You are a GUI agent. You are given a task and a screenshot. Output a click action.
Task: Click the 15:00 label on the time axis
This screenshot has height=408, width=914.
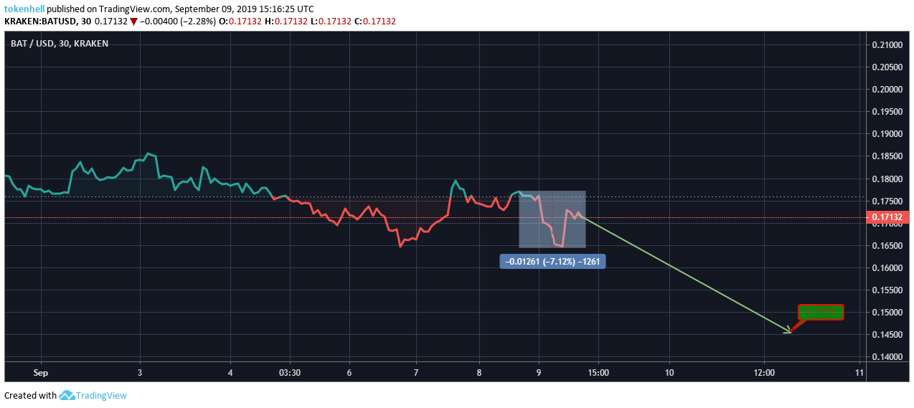[x=598, y=372]
